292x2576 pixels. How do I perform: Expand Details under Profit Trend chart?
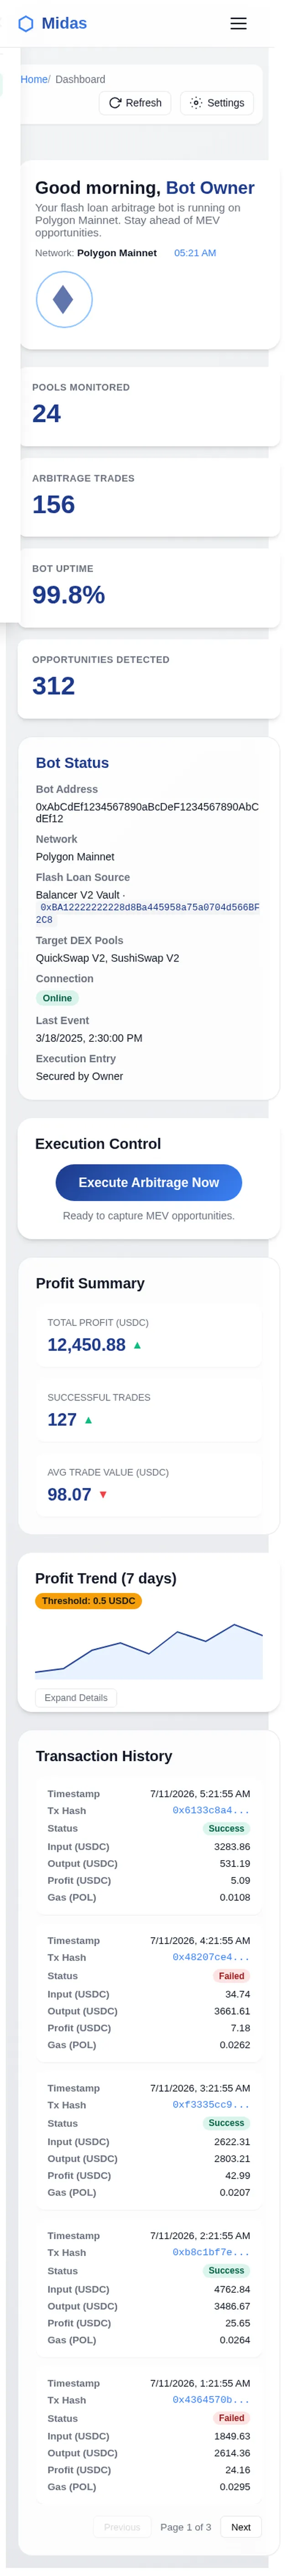point(76,1697)
